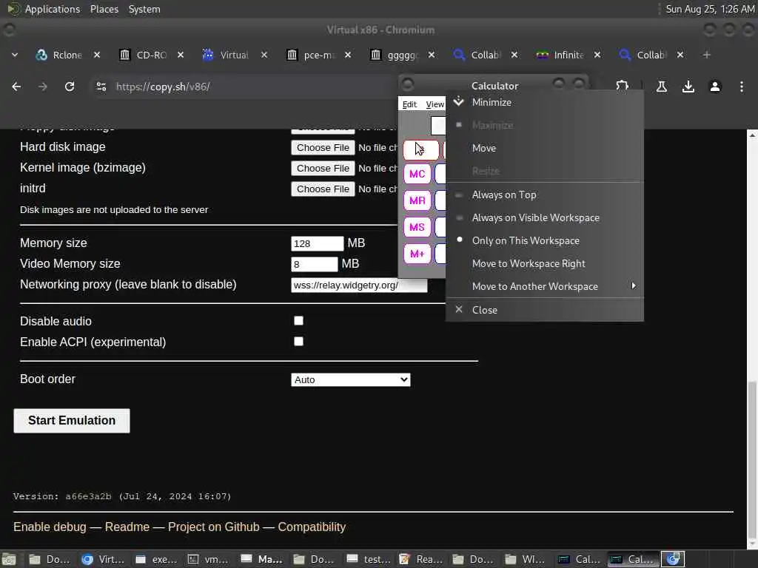Screen dimensions: 758x568
Task: Select Only on This Workspace option
Action: pyautogui.click(x=544, y=240)
